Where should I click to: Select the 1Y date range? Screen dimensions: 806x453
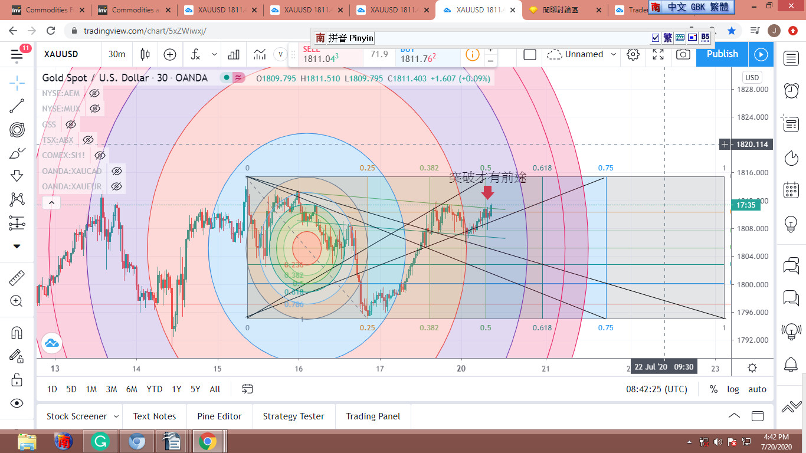pyautogui.click(x=176, y=389)
